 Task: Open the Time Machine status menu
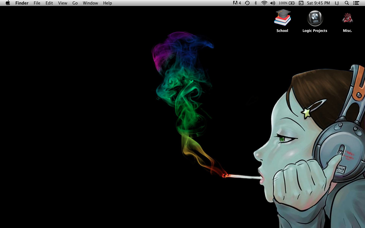(x=247, y=3)
